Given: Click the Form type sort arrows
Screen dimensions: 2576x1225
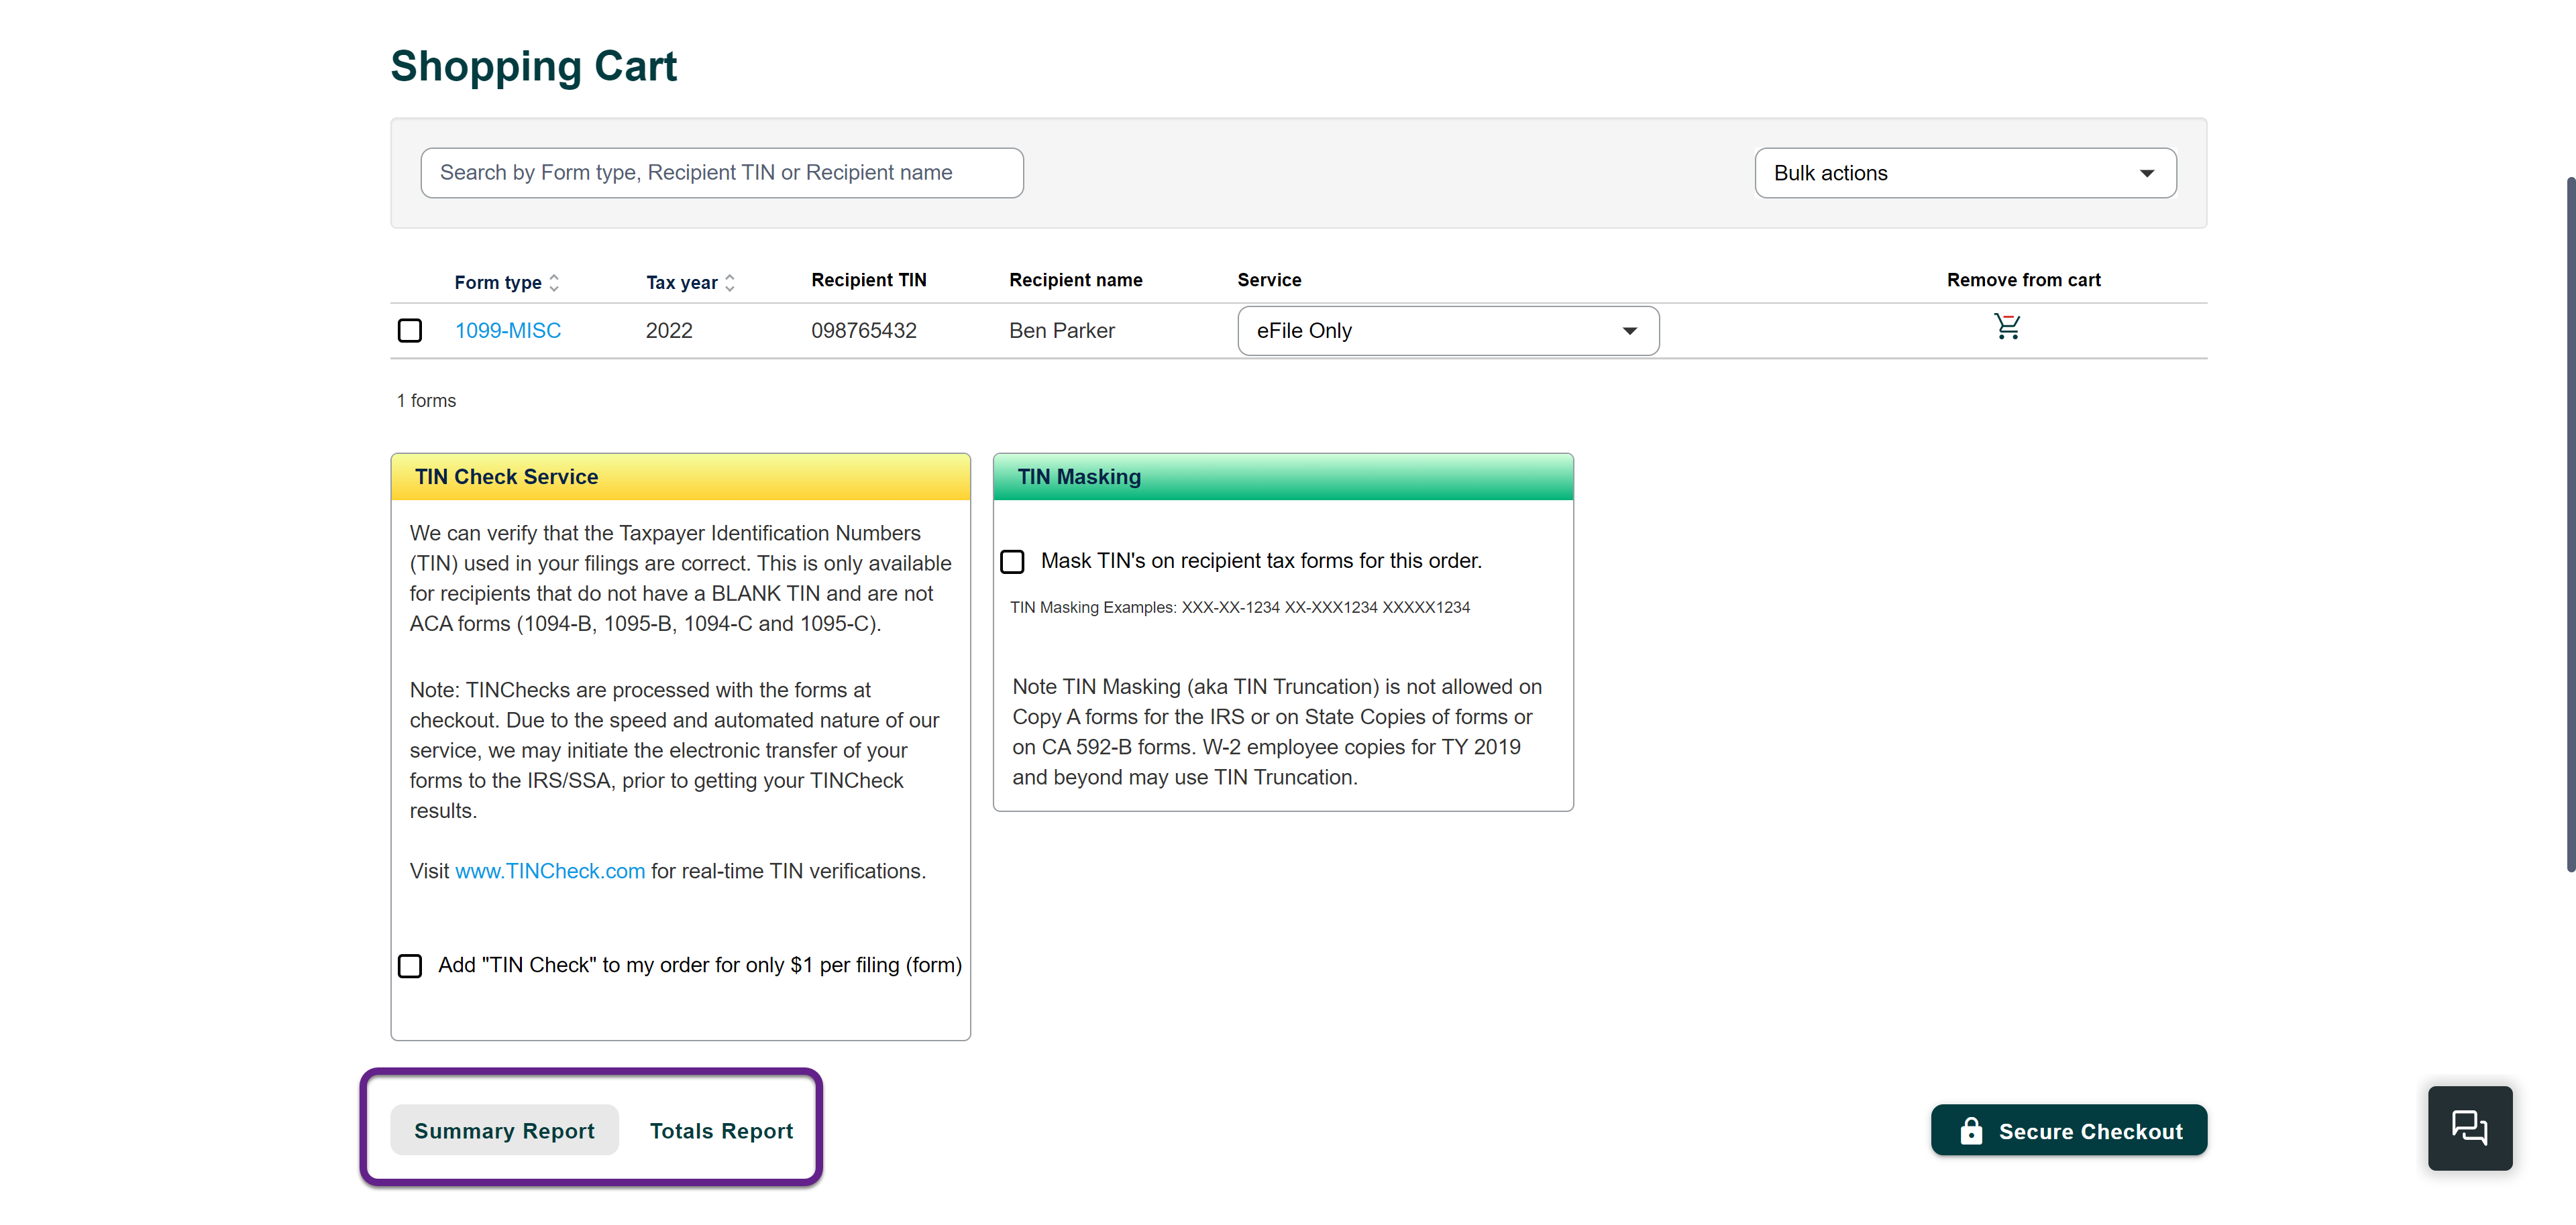Looking at the screenshot, I should [x=554, y=283].
